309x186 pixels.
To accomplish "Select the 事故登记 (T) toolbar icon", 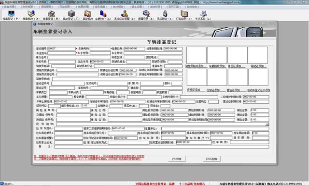I will click(71, 15).
